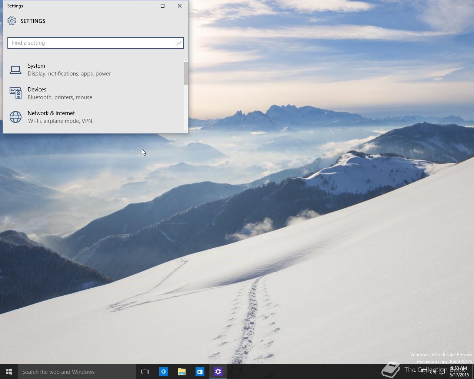474x379 pixels.
Task: Select the "Network & Internet" label
Action: coord(51,113)
